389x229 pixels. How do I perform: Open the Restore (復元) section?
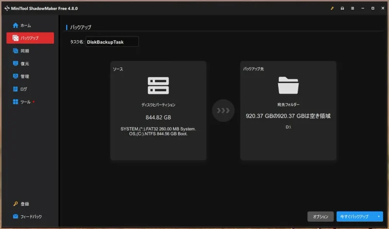(24, 64)
